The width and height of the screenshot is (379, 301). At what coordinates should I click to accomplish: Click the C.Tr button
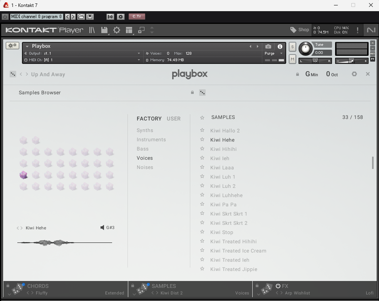137,17
